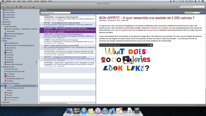This screenshot has width=206, height=116.
Task: Follow the kiwis link
Action: (x=133, y=30)
